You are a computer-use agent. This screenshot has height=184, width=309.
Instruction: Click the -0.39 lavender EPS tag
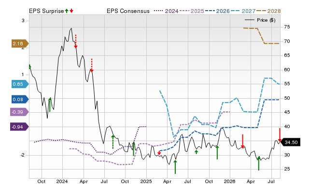coord(19,112)
